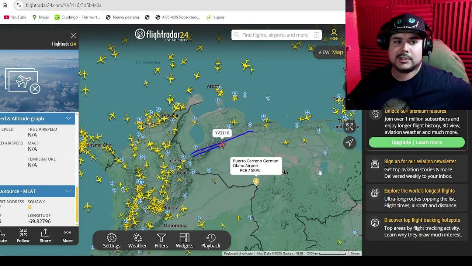Image resolution: width=472 pixels, height=266 pixels.
Task: Open Keyboard shortcuts on map footer
Action: [x=238, y=253]
